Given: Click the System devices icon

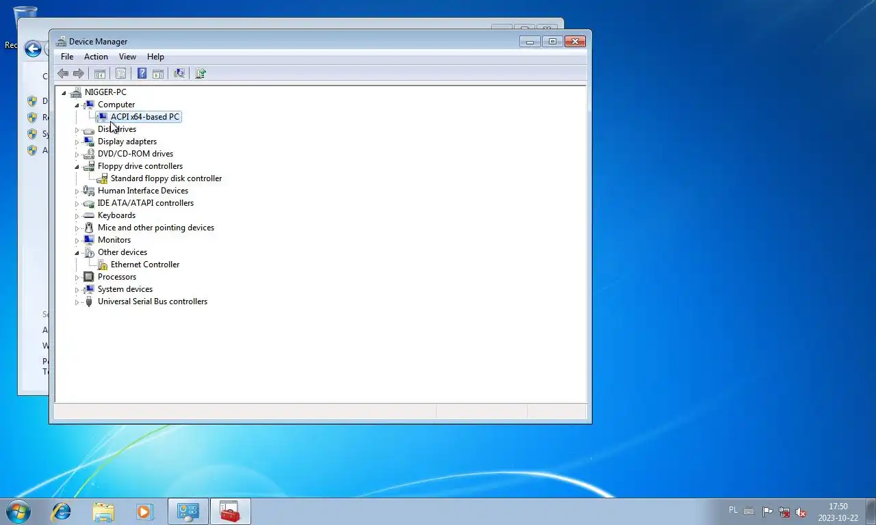Looking at the screenshot, I should tap(88, 289).
